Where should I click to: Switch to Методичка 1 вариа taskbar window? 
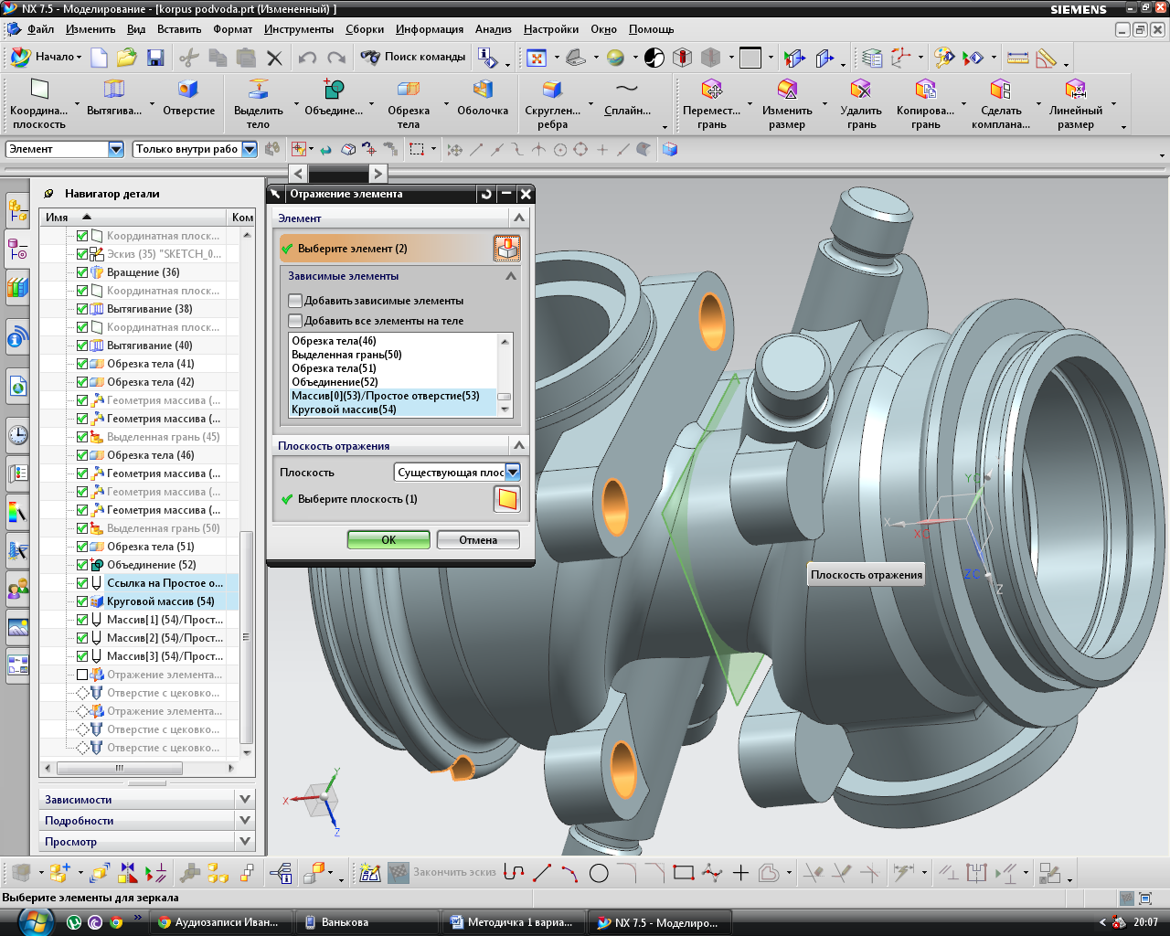(512, 922)
